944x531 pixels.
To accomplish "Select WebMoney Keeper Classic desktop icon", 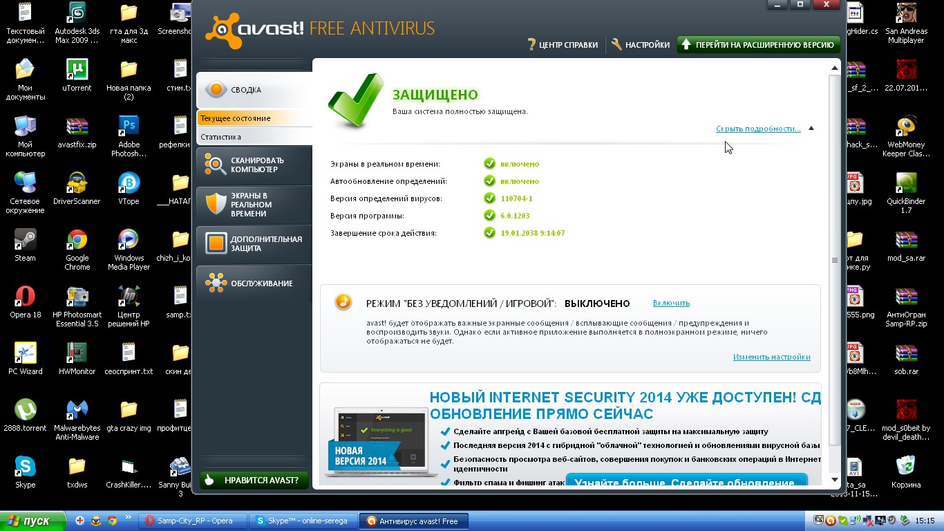I will (x=906, y=136).
